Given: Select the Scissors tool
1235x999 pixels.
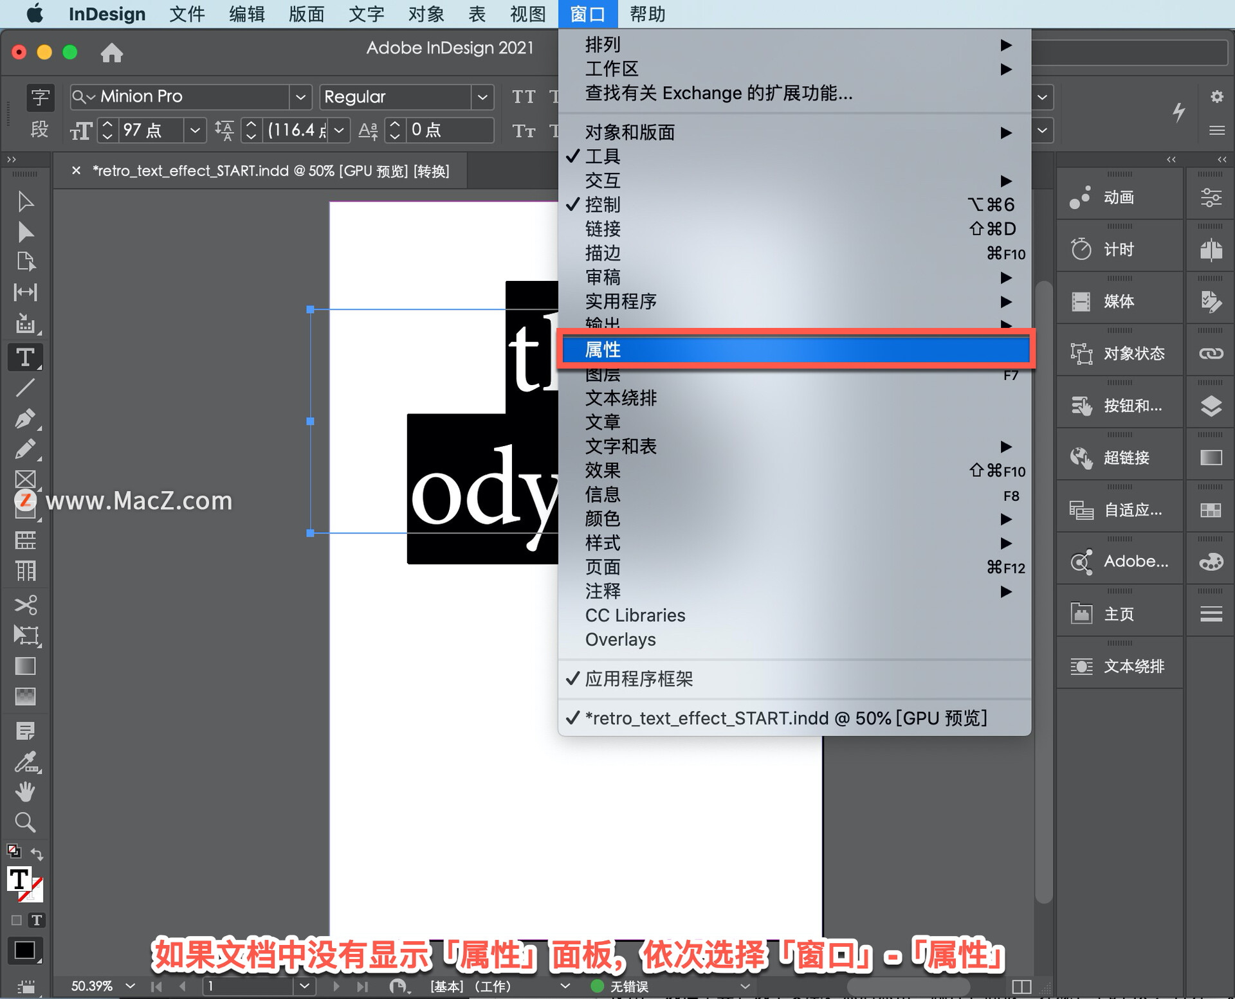Looking at the screenshot, I should click(x=25, y=605).
